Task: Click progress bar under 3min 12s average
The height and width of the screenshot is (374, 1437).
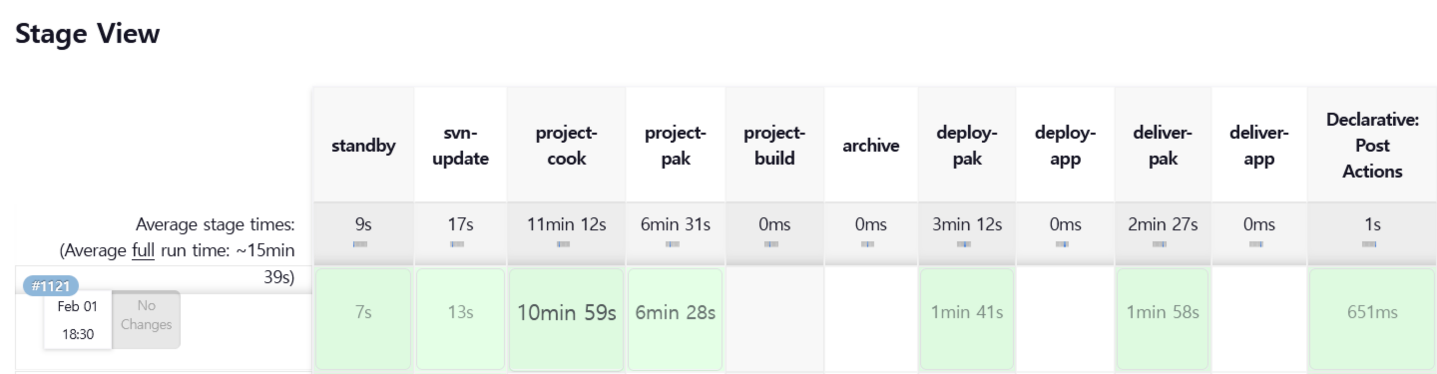Action: [964, 244]
